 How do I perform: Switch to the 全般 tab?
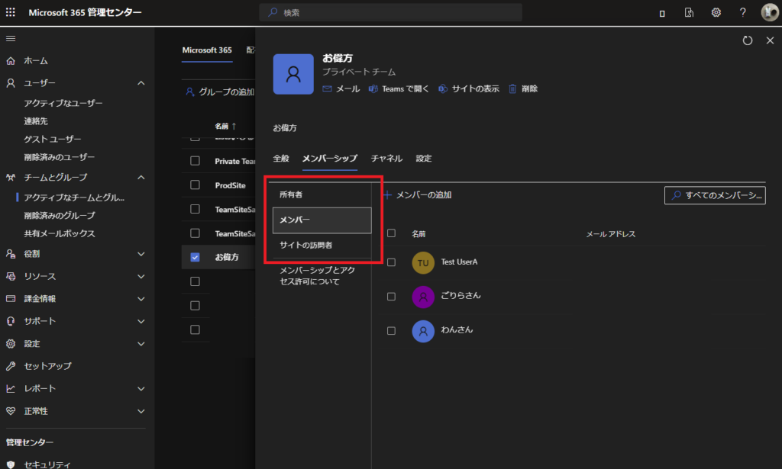coord(281,159)
